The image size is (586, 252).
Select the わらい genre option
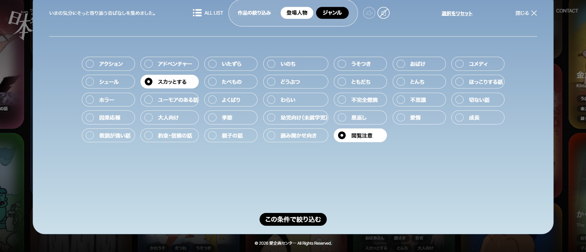pyautogui.click(x=296, y=100)
